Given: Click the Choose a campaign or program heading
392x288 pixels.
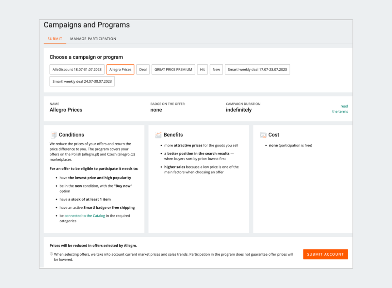Looking at the screenshot, I should [86, 57].
